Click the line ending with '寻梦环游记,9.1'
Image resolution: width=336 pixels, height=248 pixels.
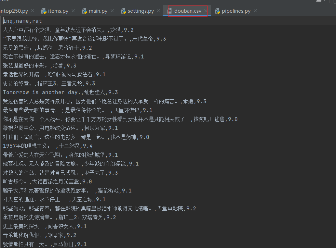click(73, 57)
